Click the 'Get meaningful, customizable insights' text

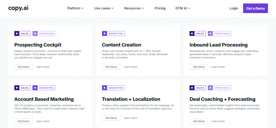pos(225,108)
